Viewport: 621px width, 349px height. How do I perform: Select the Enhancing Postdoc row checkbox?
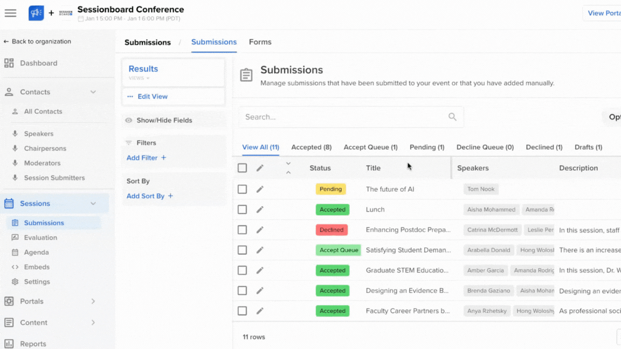(x=243, y=230)
